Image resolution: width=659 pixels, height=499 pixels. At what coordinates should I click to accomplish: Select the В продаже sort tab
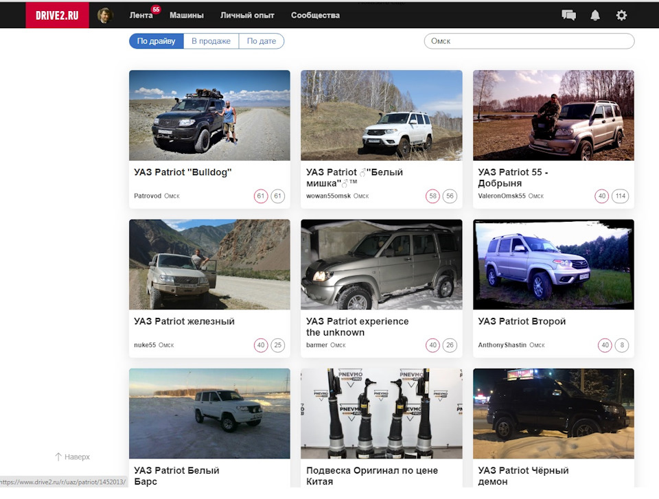coord(211,41)
